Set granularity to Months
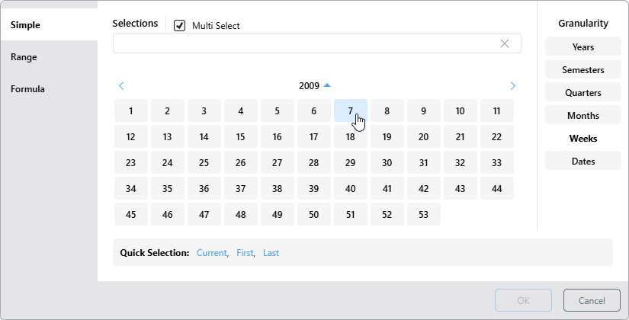Screen dimensions: 629x320 (x=582, y=116)
